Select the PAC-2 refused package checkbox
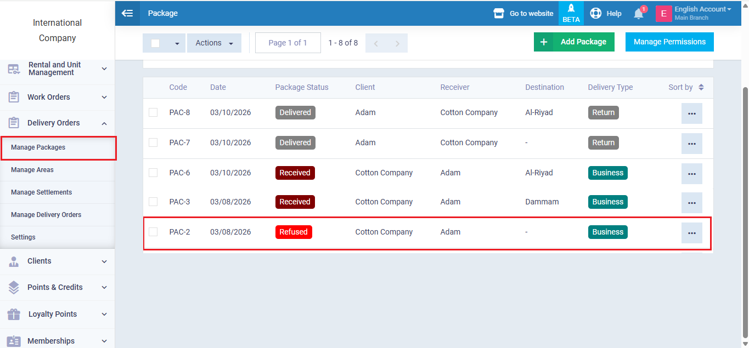Viewport: 749px width, 348px height. [153, 232]
